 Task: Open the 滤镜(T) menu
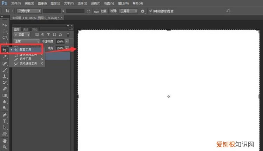click(96, 4)
